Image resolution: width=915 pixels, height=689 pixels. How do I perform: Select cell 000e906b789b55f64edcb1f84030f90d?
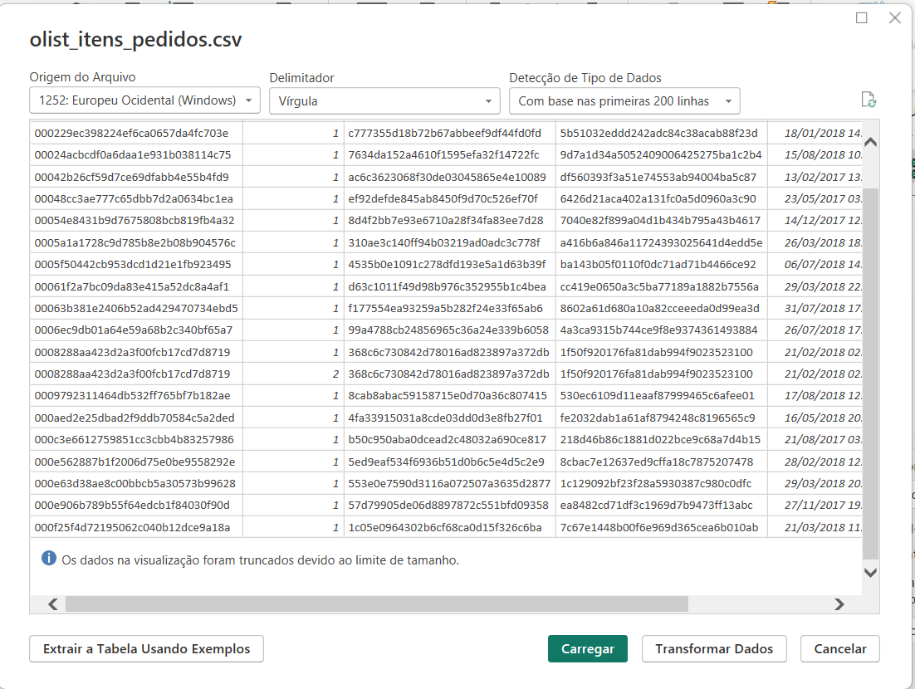point(136,506)
